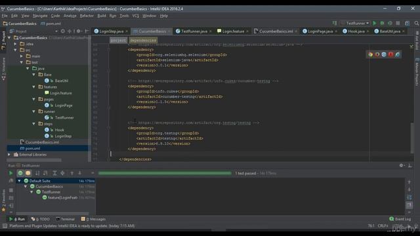Open the Messages tool window
The width and height of the screenshot is (420, 236).
pyautogui.click(x=93, y=219)
